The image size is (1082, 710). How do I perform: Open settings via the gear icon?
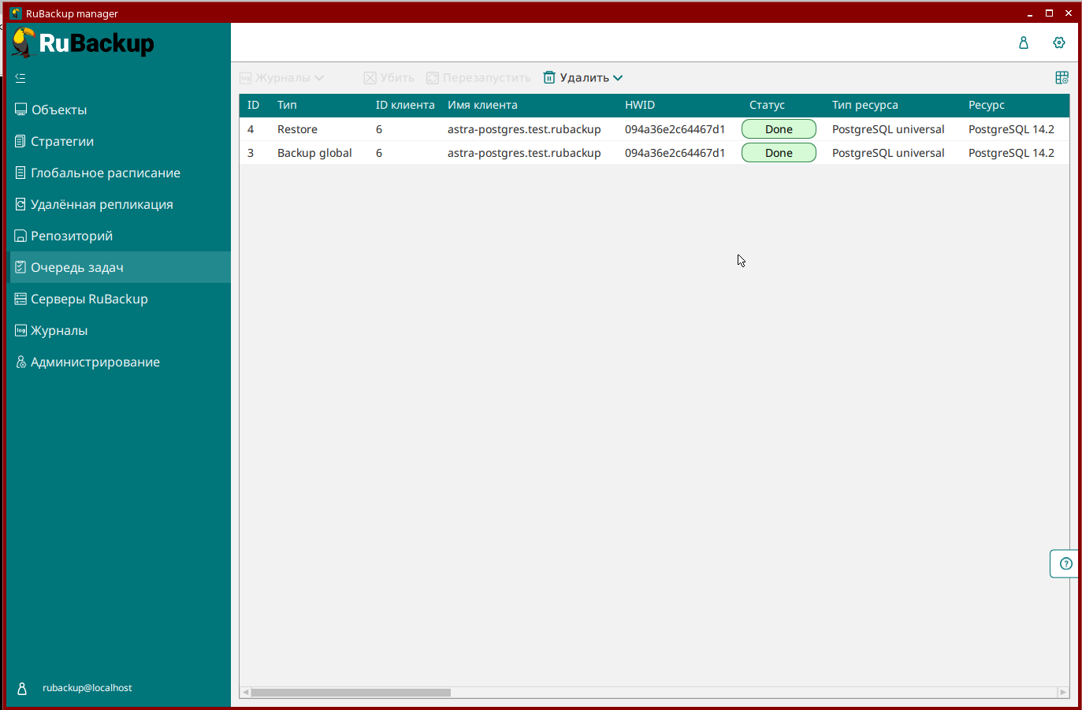(x=1059, y=43)
